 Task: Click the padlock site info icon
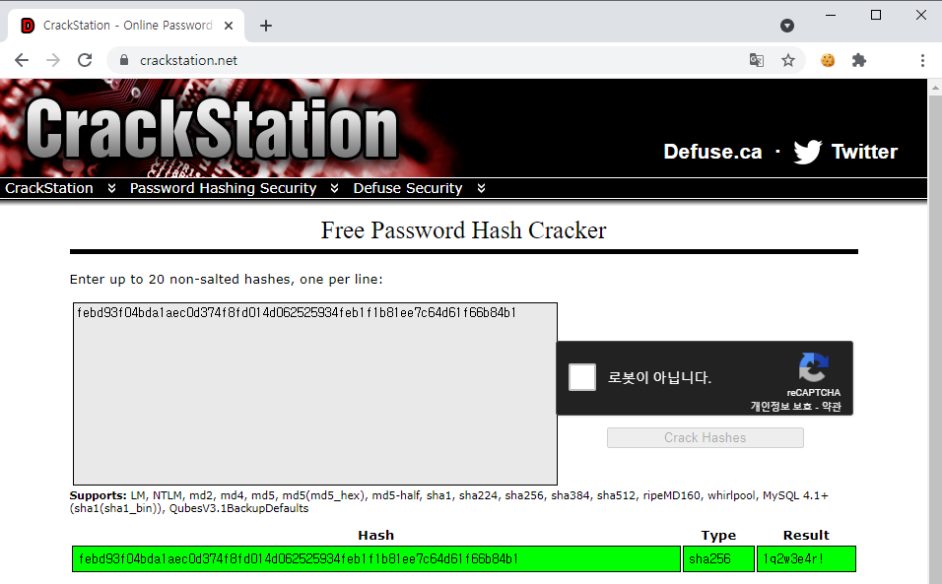(x=124, y=60)
